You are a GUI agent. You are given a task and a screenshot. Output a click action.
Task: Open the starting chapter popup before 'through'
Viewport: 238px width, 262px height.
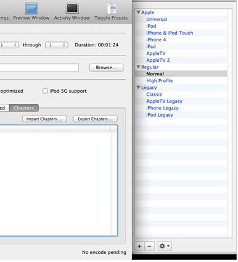click(x=9, y=45)
